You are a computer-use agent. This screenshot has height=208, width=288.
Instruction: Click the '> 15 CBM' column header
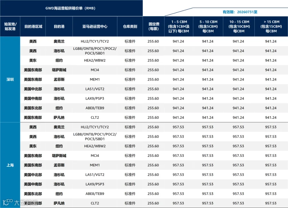click(271, 27)
